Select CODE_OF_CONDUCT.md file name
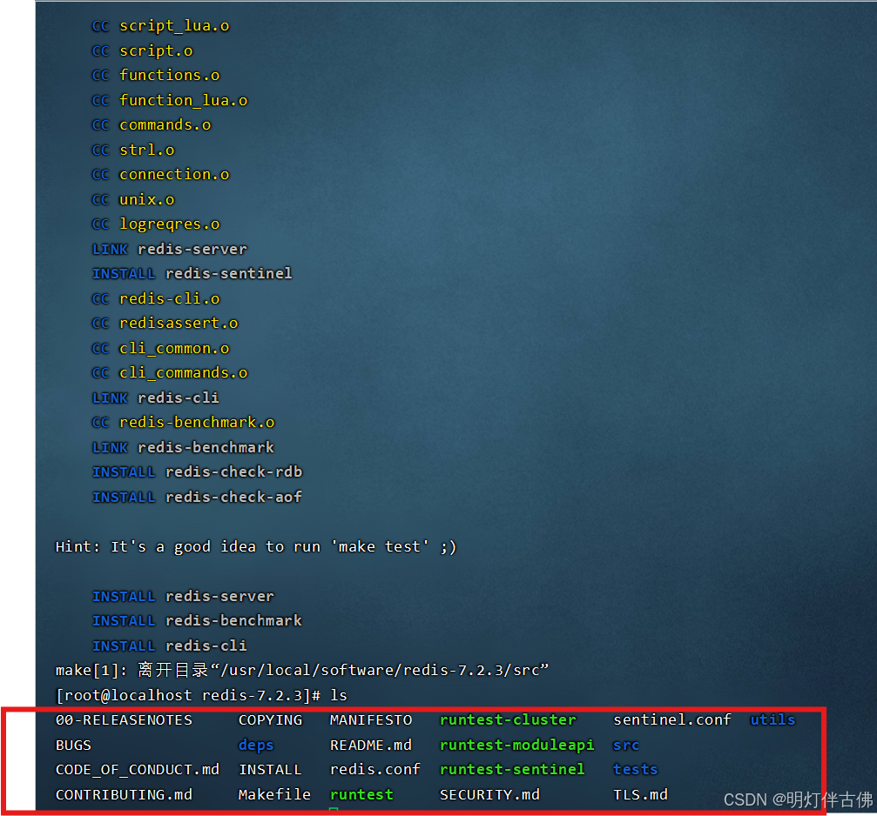 137,770
